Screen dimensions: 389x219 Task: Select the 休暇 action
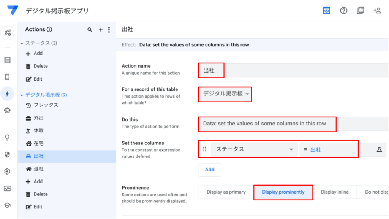35,131
